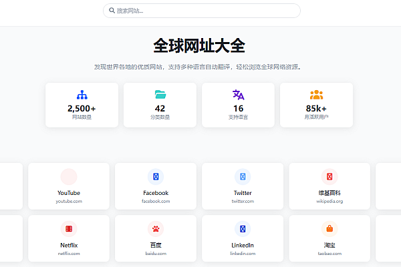
Task: Click the 支持语言 label
Action: pyautogui.click(x=238, y=117)
